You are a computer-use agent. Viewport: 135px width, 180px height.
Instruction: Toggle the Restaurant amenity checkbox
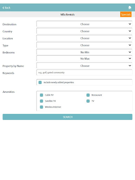[x=88, y=95]
